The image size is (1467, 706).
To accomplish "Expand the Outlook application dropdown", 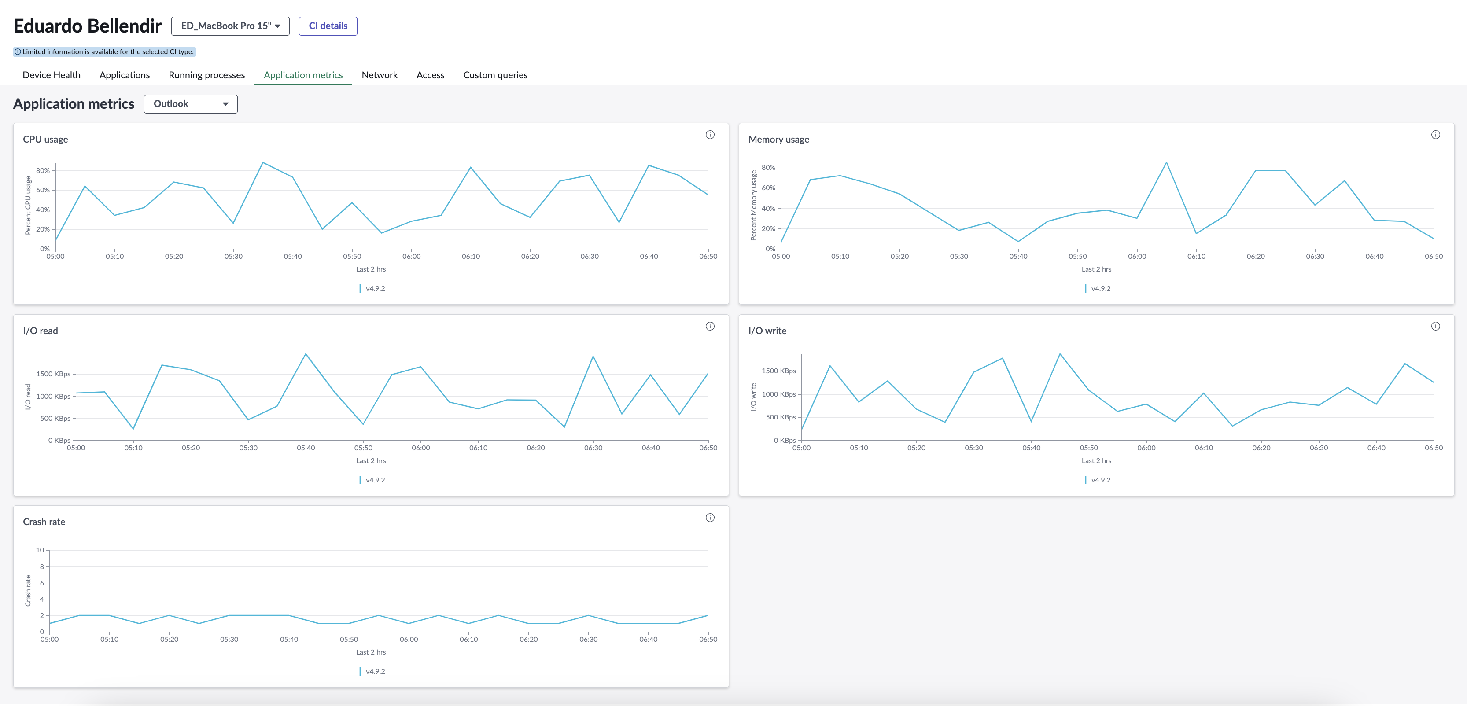I will point(191,103).
